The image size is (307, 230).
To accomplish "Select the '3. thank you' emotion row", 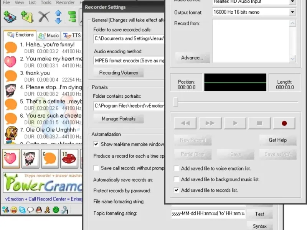I will pos(43,76).
